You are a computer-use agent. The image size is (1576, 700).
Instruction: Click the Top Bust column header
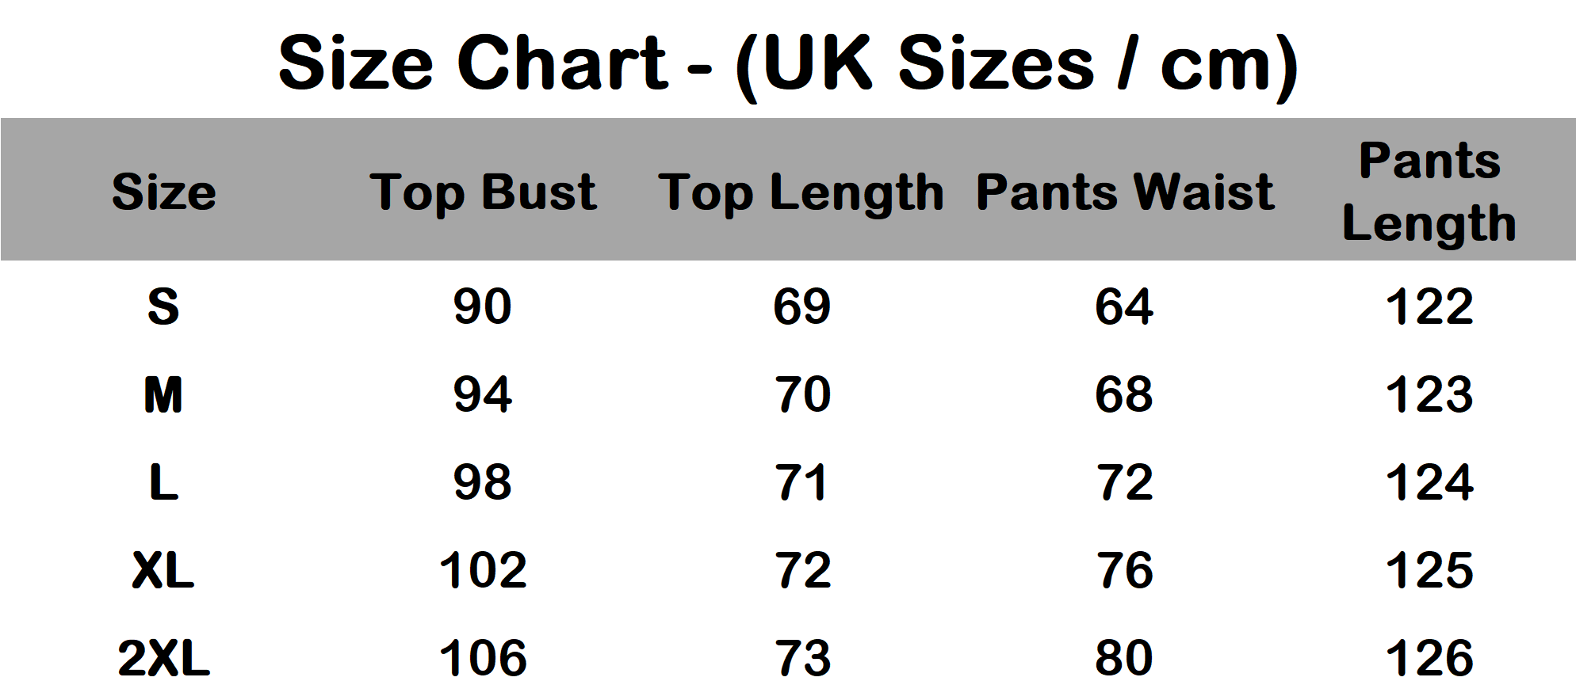tap(483, 192)
